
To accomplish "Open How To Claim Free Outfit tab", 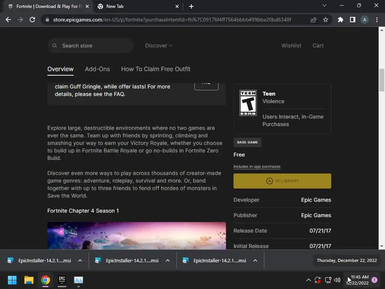I will tap(156, 69).
